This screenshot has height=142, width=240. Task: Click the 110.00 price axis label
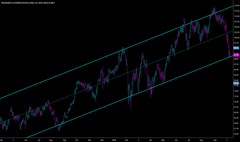[x=237, y=16]
